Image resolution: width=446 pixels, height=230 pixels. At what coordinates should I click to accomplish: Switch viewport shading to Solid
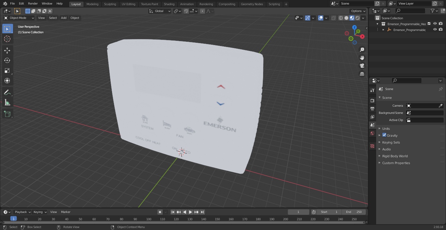tap(346, 18)
